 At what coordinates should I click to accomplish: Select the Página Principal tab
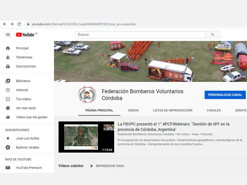pyautogui.click(x=99, y=110)
